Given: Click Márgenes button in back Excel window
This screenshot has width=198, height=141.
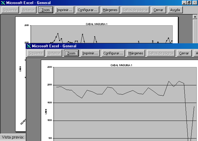Looking at the screenshot, I should [110, 10].
